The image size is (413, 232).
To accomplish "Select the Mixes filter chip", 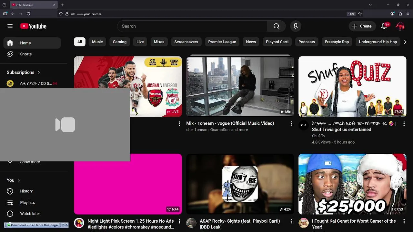I will (159, 42).
